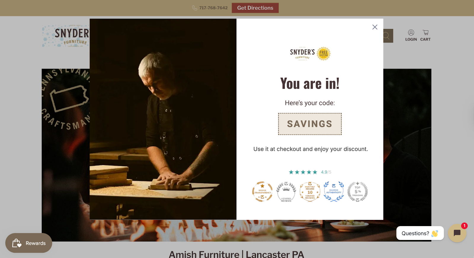Close the discount code popup
Image resolution: width=474 pixels, height=258 pixels.
click(375, 27)
